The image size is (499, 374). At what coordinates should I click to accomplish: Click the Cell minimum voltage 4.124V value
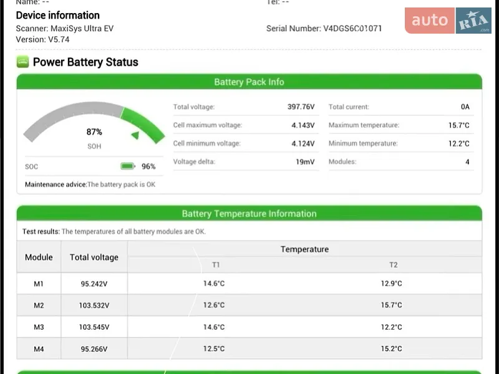tap(303, 143)
